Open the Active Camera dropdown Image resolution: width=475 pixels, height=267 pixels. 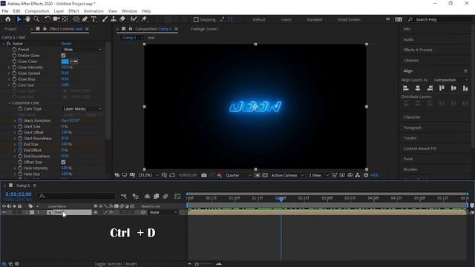click(x=286, y=175)
